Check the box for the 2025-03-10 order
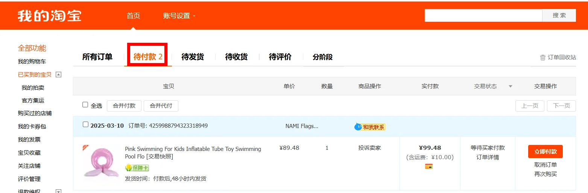This screenshot has width=588, height=193. point(85,124)
